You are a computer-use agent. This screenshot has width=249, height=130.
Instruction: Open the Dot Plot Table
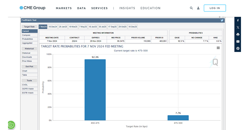coord(30,75)
